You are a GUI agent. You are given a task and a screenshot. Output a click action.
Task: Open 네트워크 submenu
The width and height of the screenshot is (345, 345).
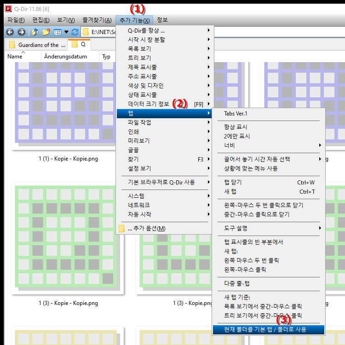tap(164, 205)
